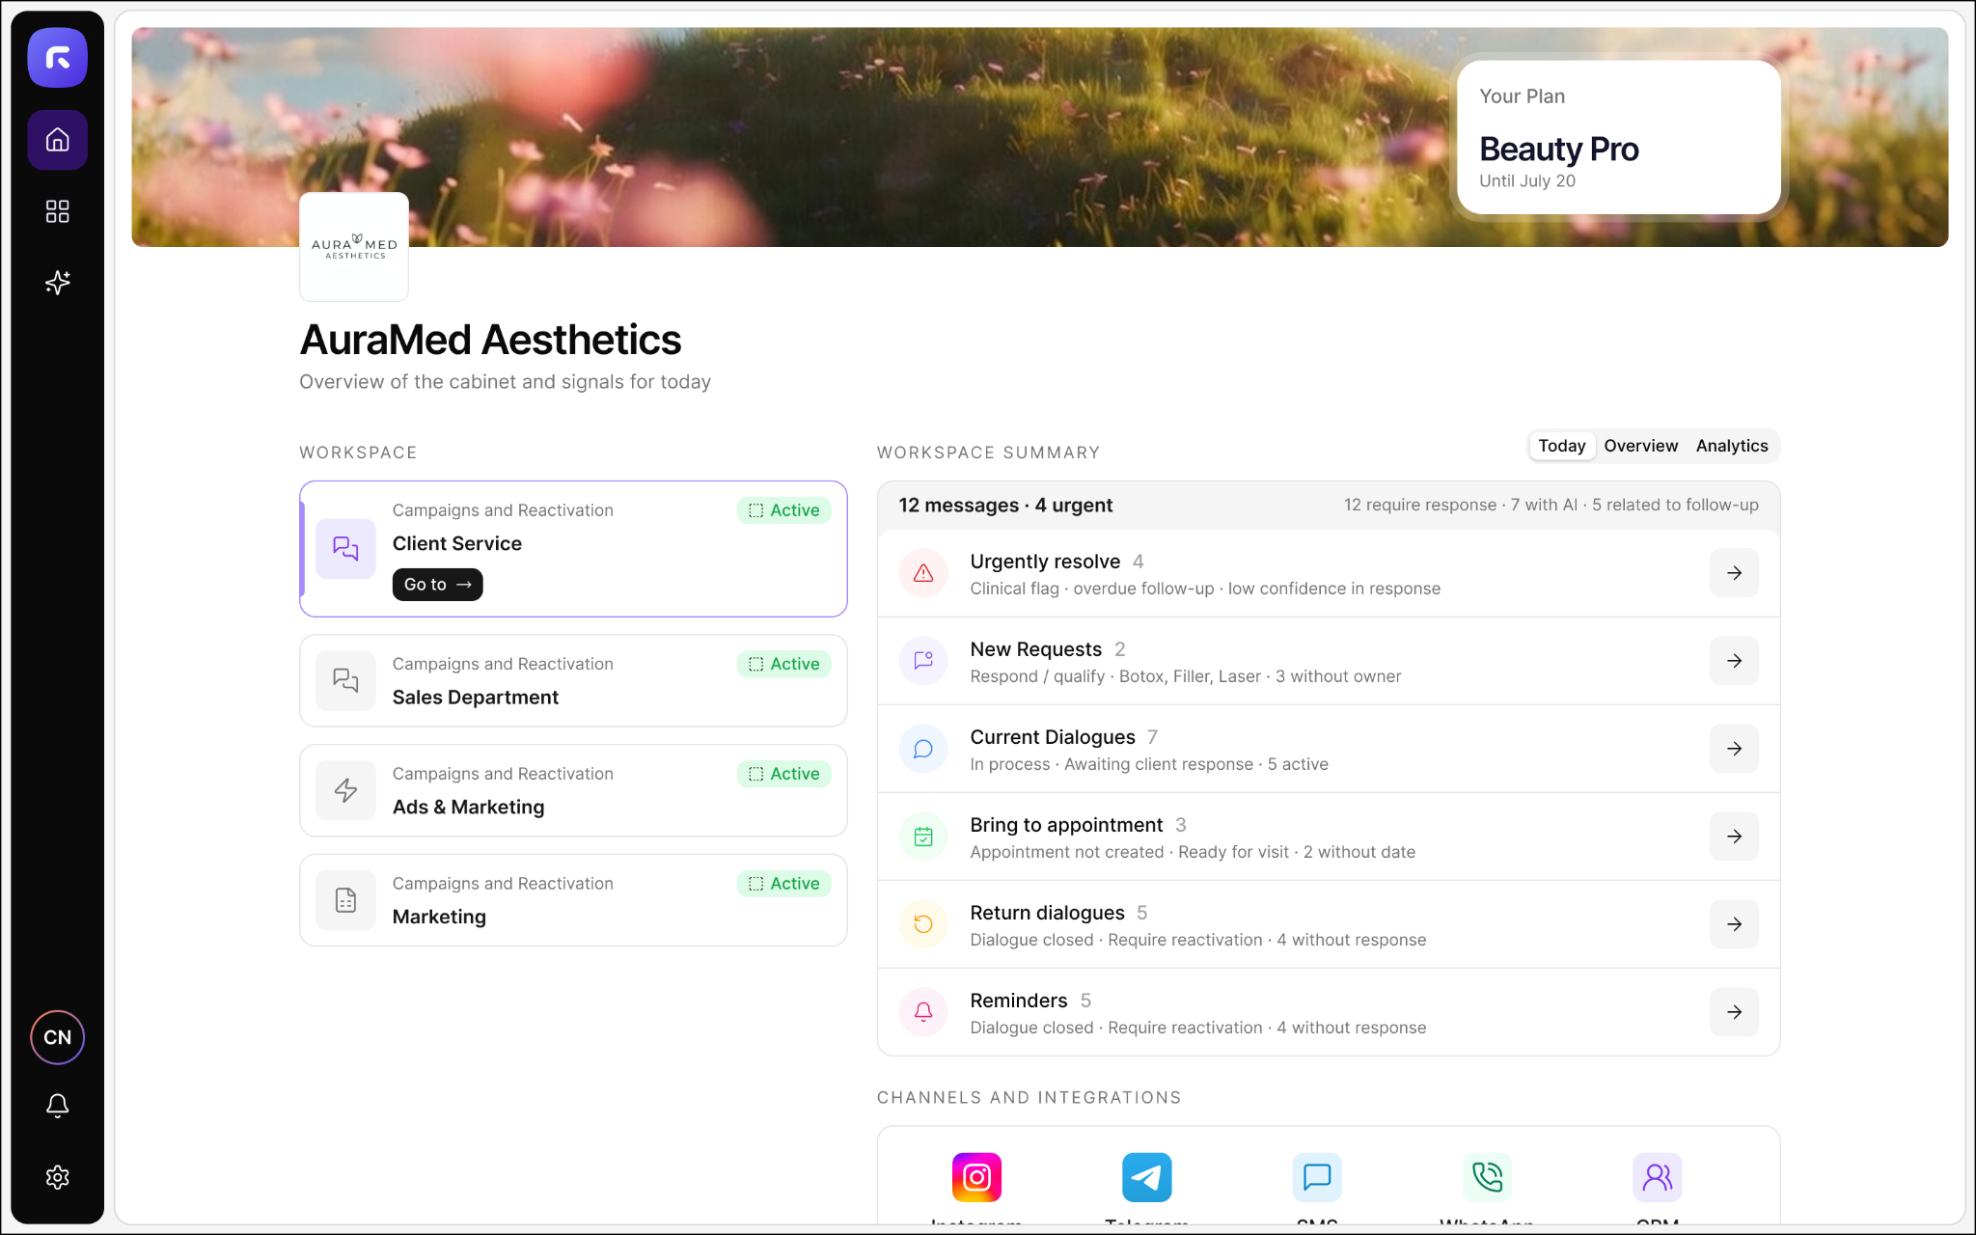Open the Bring to appointment arrow button
Screen dimensions: 1976x1235
coord(1734,837)
